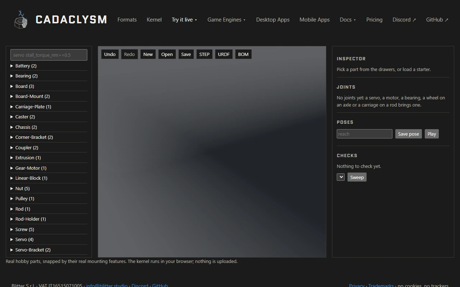Open the Chassis drawer
The image size is (460, 287).
pos(49,127)
